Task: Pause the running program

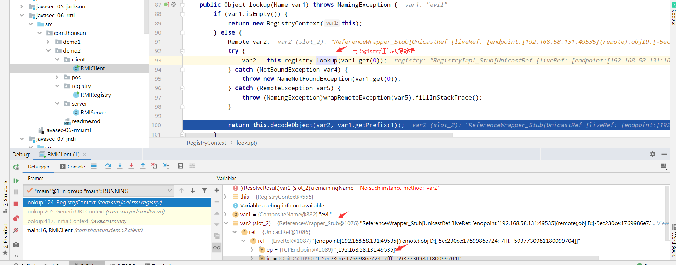Action: pos(16,192)
